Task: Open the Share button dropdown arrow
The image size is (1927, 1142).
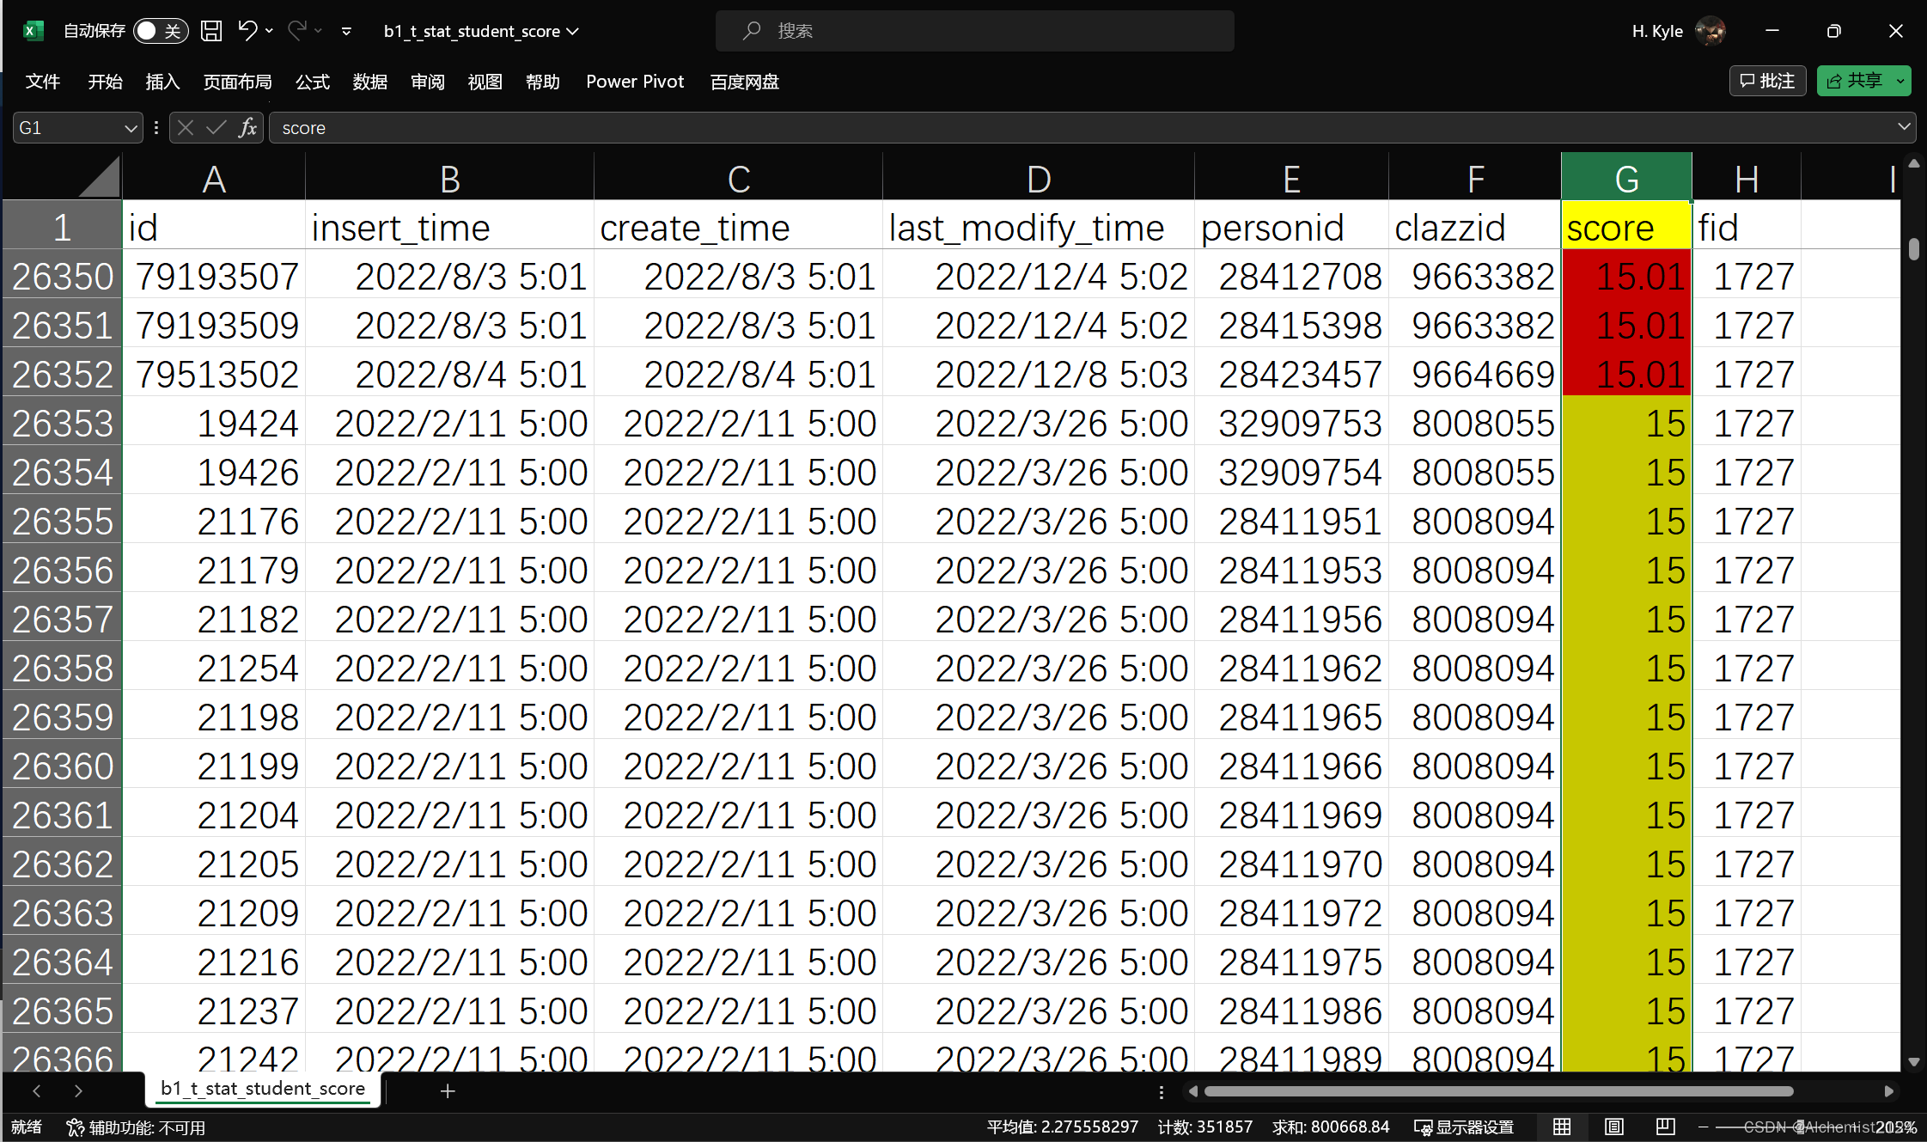Action: coord(1901,81)
